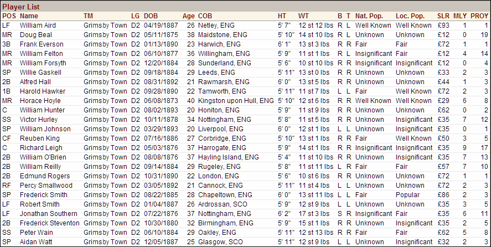Click the HT column header

coord(282,16)
